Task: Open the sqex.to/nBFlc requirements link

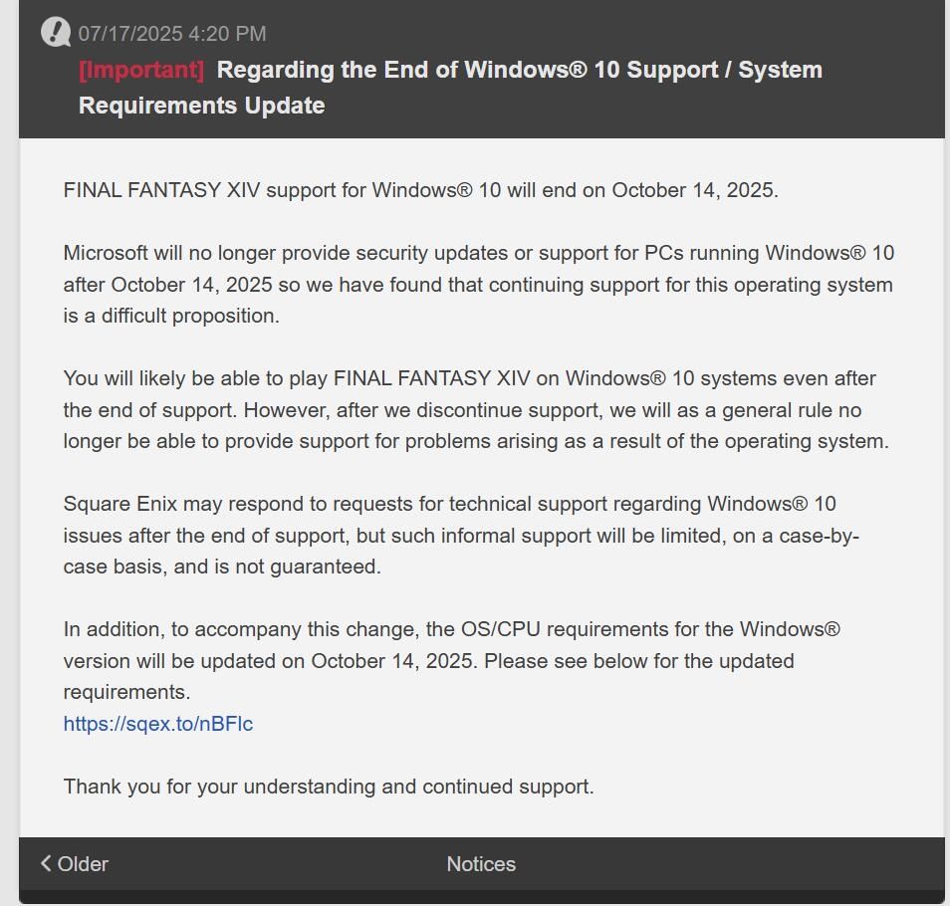Action: pyautogui.click(x=158, y=724)
